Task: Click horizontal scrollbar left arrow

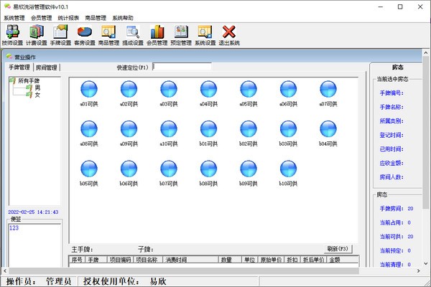Action: click(5, 270)
